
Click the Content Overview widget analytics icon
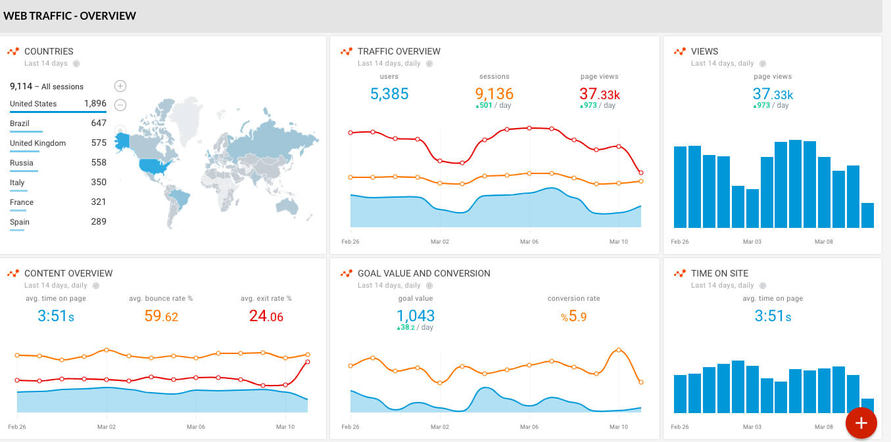coord(13,273)
